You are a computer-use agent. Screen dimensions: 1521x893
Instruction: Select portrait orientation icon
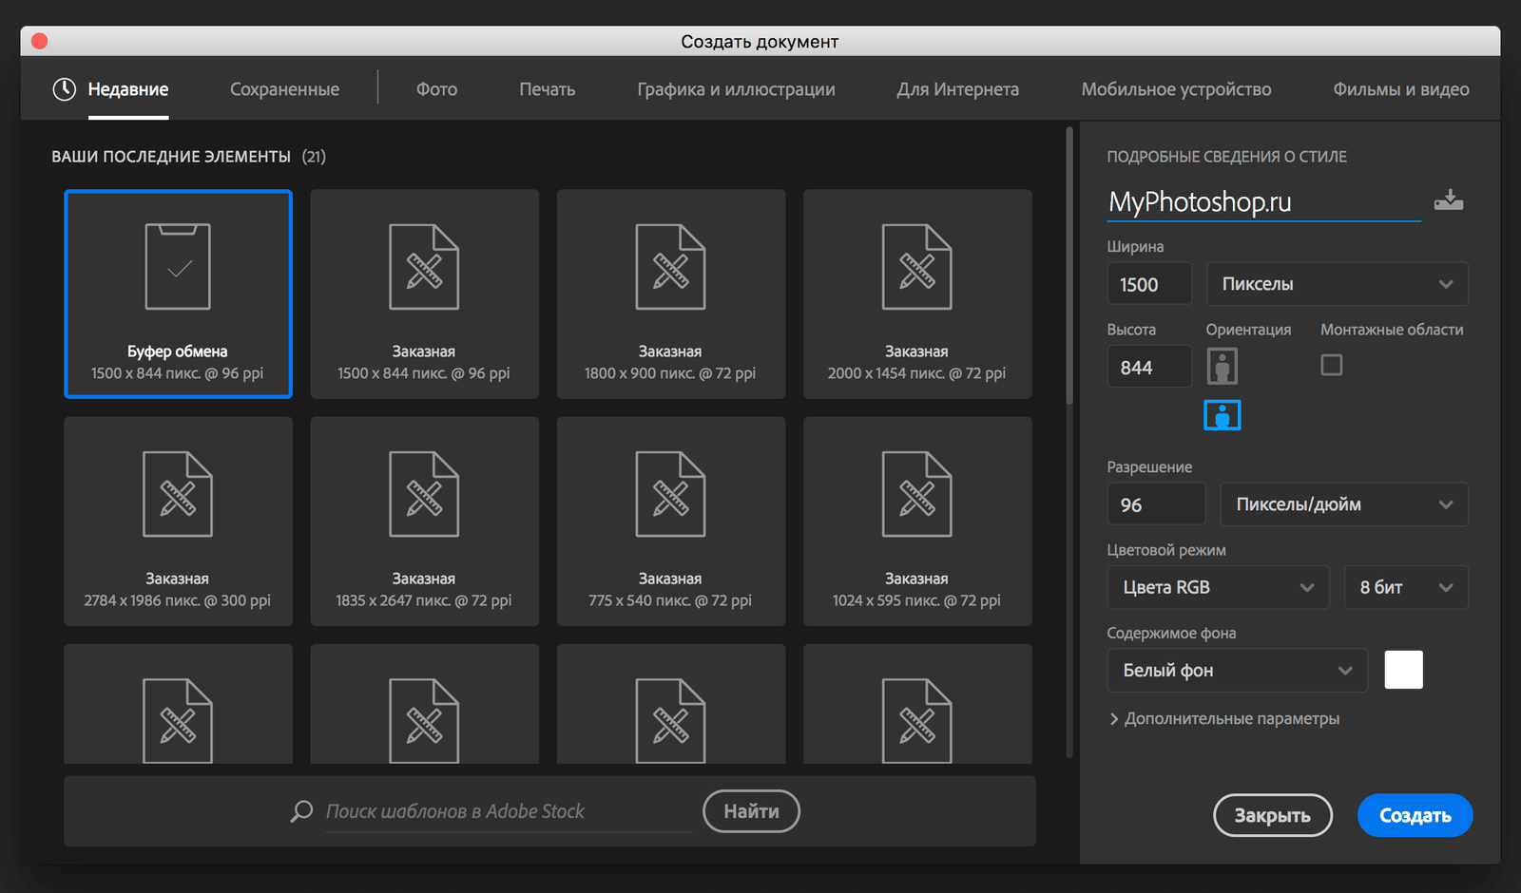[1222, 366]
